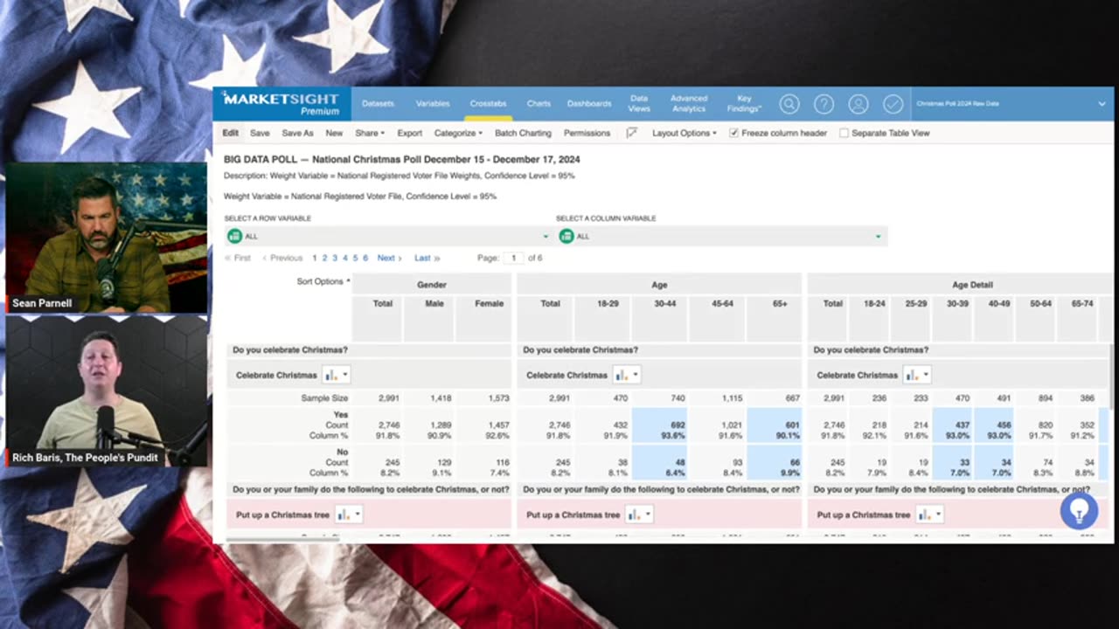The height and width of the screenshot is (629, 1119).
Task: Go to page 3 link
Action: click(x=335, y=259)
